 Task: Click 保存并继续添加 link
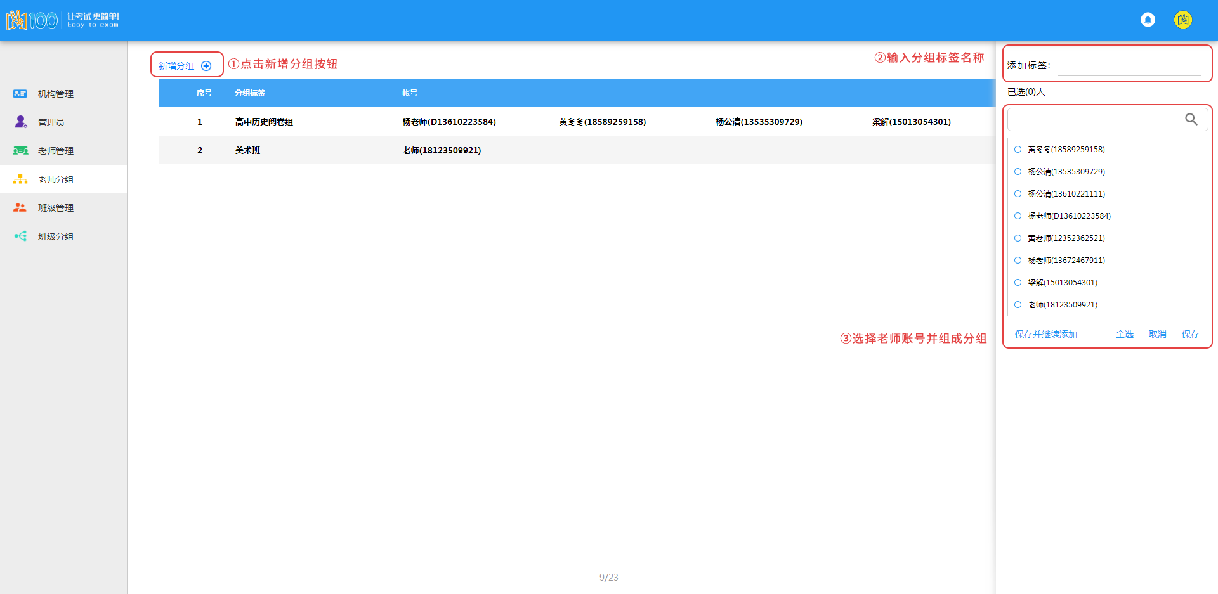(1045, 334)
